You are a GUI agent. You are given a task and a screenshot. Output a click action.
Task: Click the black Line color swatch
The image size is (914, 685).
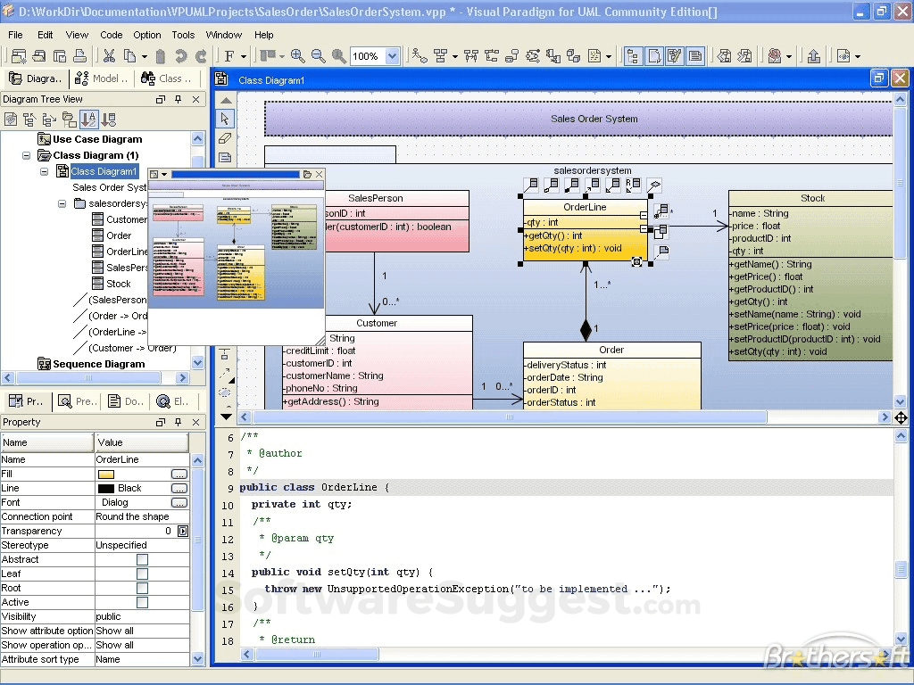pyautogui.click(x=106, y=488)
